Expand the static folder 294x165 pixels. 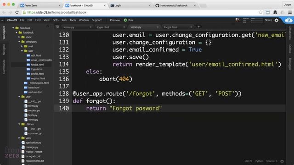point(19,37)
